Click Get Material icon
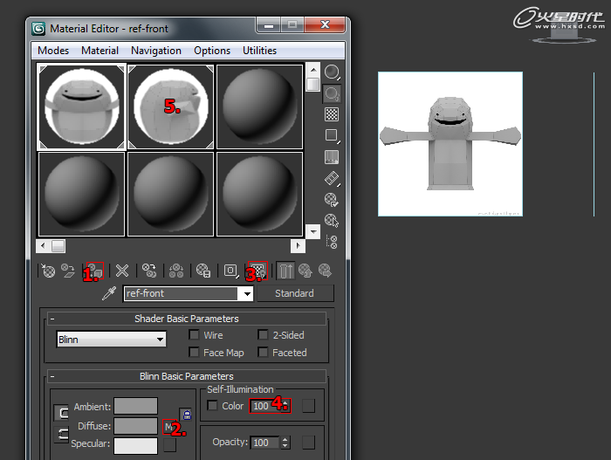Viewport: 611px width, 460px height. tap(48, 271)
